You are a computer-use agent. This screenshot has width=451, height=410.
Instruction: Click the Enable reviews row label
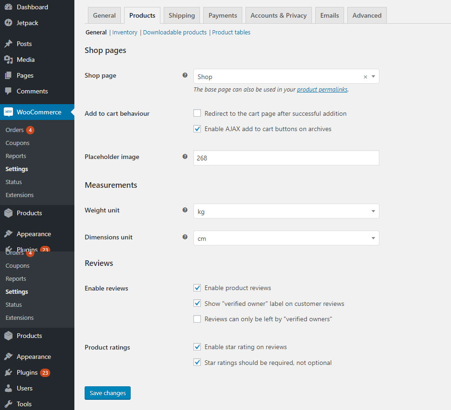click(106, 288)
